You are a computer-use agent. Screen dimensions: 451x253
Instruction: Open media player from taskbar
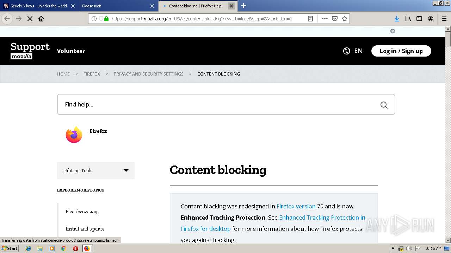[x=52, y=248]
